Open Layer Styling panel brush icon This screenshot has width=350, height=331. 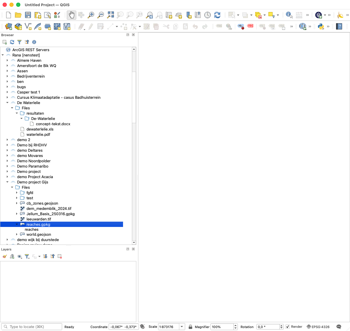pos(5,256)
